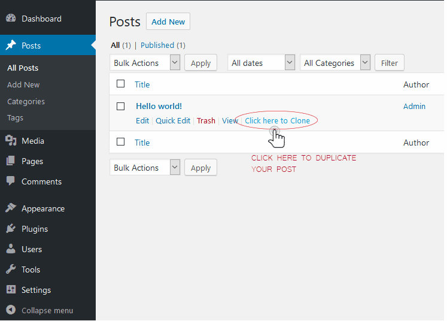Open the Pages menu label
This screenshot has height=321, width=447.
[32, 162]
